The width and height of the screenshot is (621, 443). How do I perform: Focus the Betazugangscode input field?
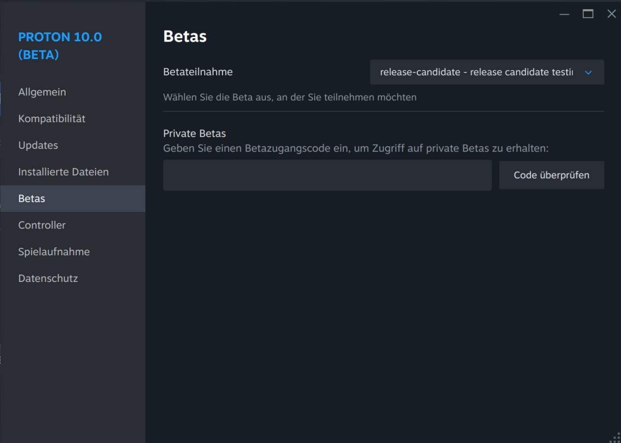[328, 175]
